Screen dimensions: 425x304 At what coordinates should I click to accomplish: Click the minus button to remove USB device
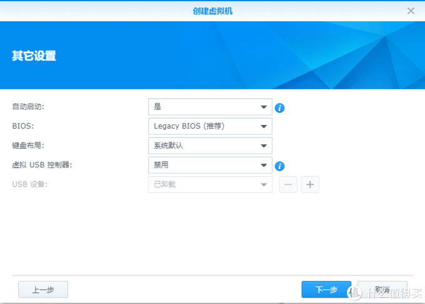pyautogui.click(x=288, y=184)
